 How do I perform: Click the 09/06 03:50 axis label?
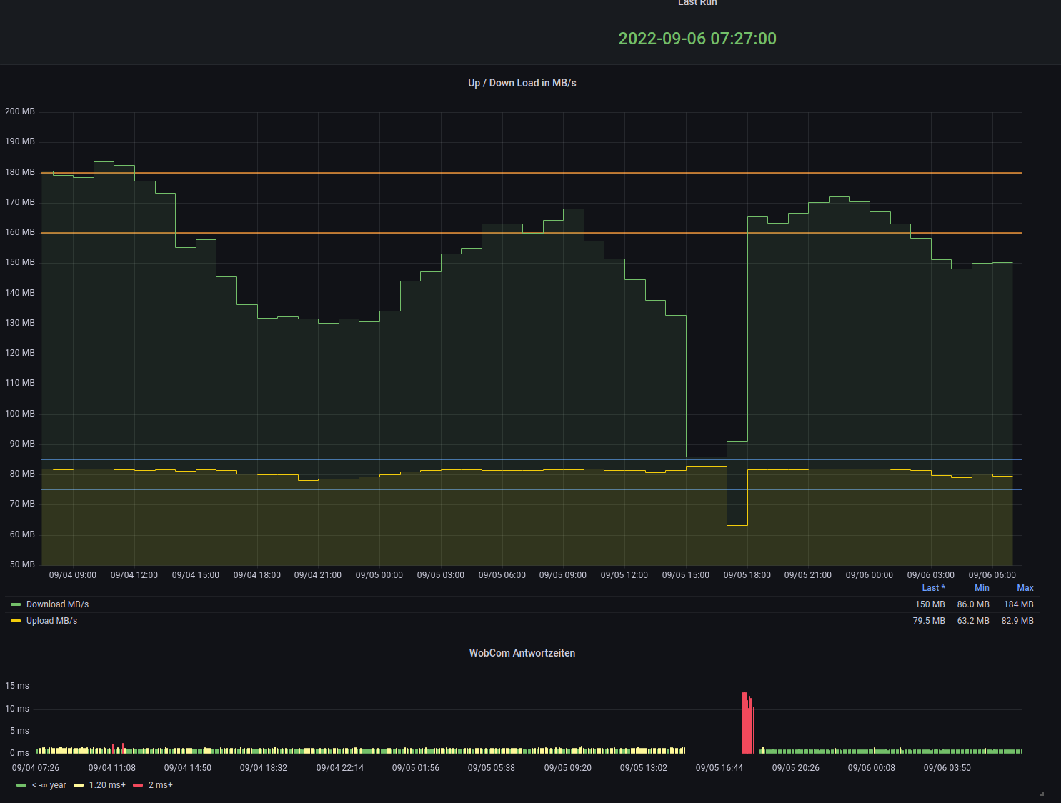tap(947, 768)
